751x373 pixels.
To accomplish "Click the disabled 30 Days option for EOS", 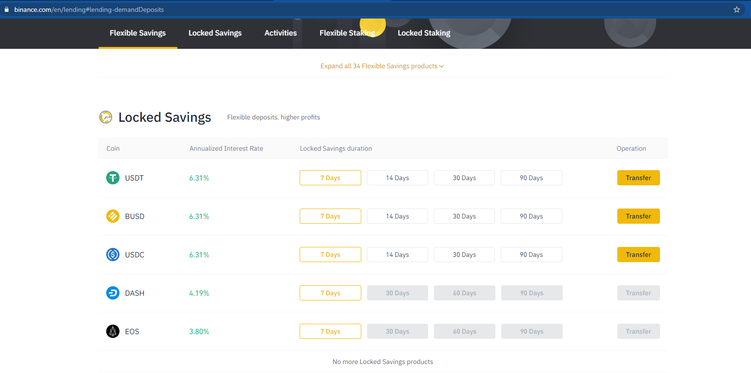I will [397, 331].
